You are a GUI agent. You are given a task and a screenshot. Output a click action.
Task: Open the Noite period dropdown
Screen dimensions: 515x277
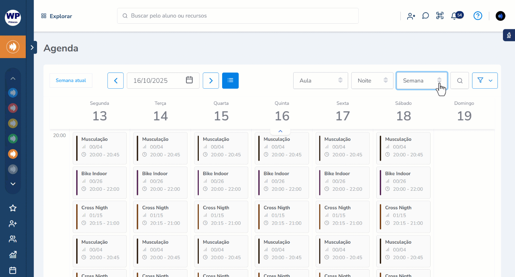tap(372, 80)
